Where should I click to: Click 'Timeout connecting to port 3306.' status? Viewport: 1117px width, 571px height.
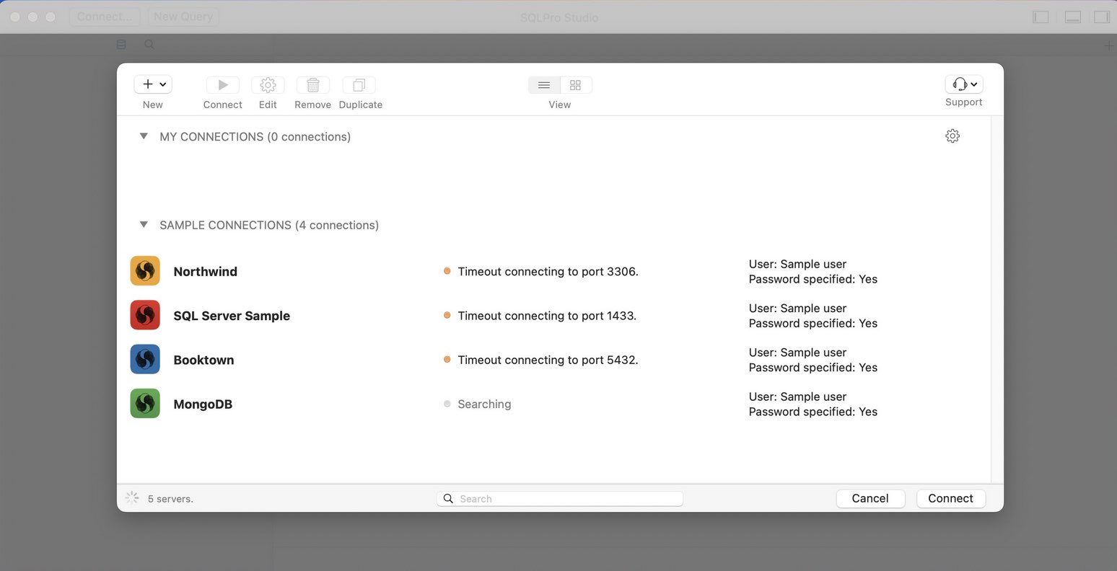[548, 272]
